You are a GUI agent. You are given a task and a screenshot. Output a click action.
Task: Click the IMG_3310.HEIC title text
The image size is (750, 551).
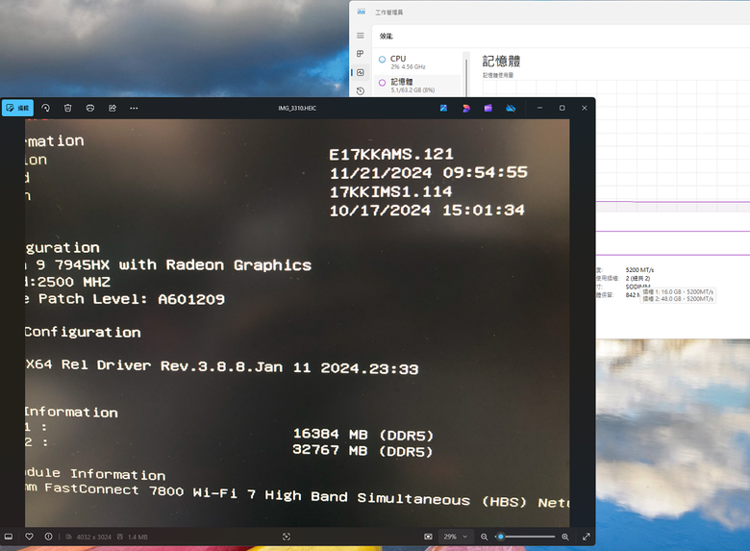coord(297,108)
